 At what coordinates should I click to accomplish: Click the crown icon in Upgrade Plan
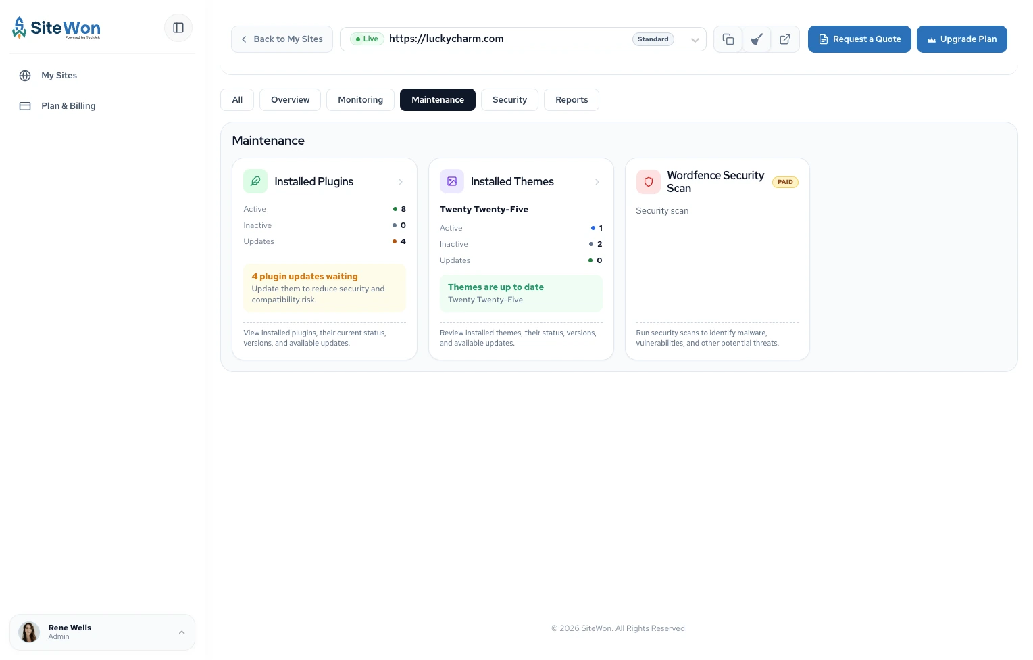pyautogui.click(x=932, y=39)
